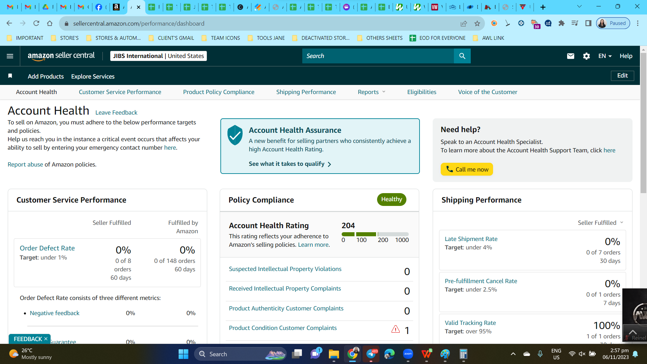The image size is (647, 364).
Task: Click the browser back arrow
Action: click(x=9, y=23)
